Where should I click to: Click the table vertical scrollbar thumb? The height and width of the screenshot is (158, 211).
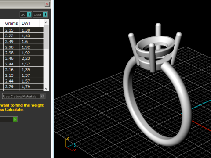(46, 37)
